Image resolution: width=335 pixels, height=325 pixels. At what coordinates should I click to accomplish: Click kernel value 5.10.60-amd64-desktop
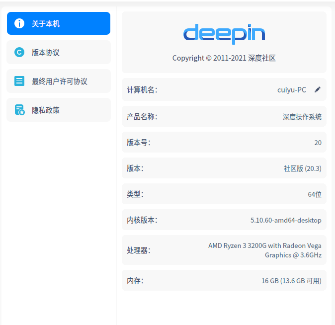pos(286,220)
